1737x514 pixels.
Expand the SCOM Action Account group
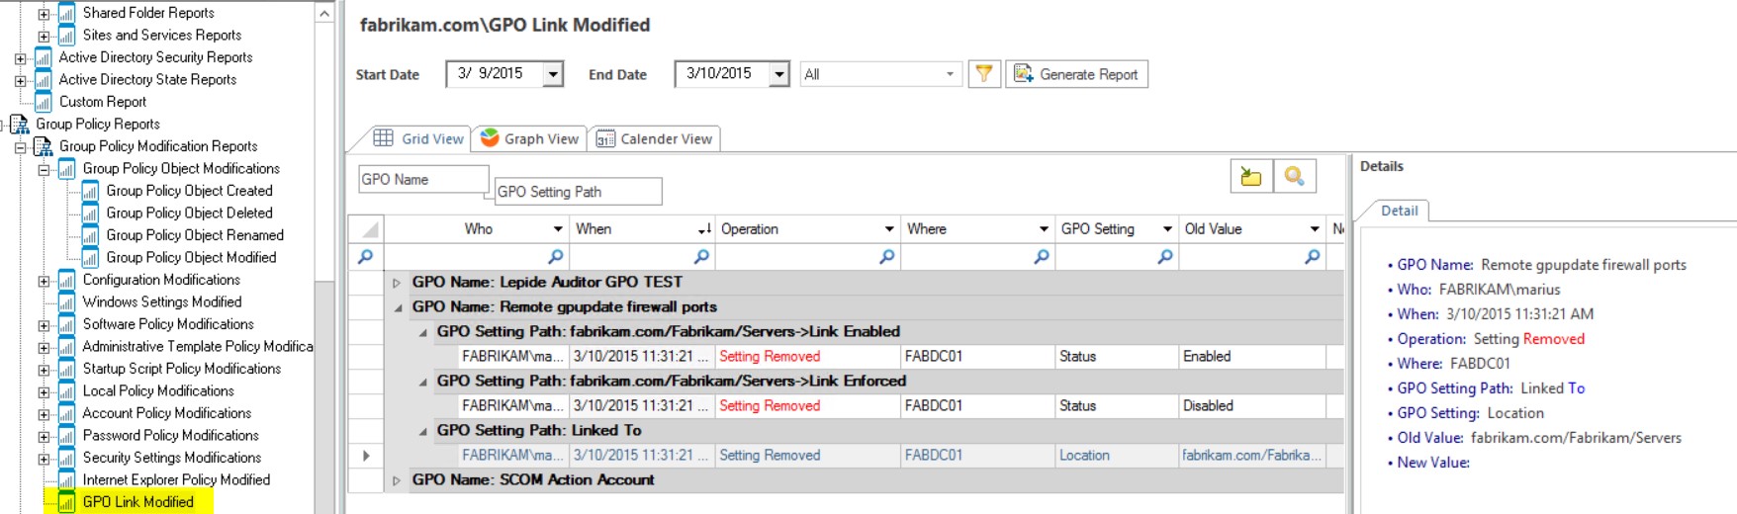pyautogui.click(x=397, y=480)
